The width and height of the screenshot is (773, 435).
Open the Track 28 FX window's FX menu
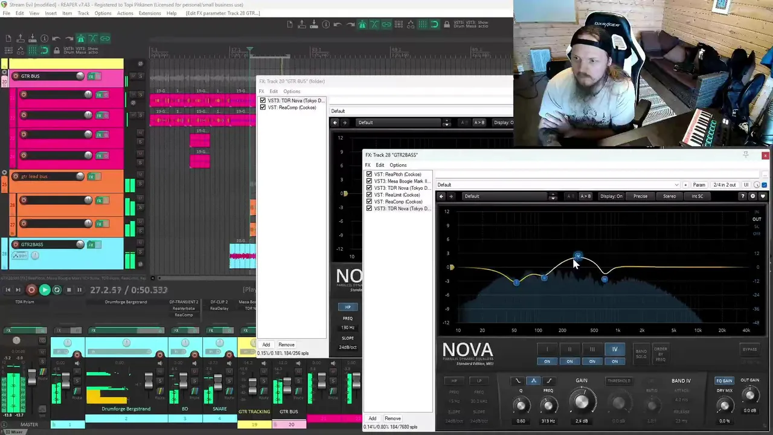pyautogui.click(x=367, y=165)
